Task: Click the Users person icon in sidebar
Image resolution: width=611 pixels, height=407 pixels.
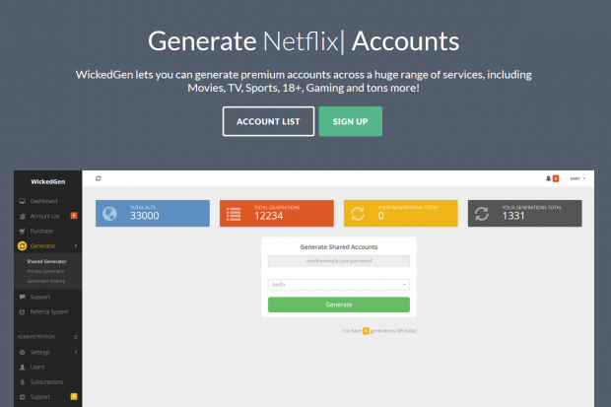Action: [x=23, y=368]
